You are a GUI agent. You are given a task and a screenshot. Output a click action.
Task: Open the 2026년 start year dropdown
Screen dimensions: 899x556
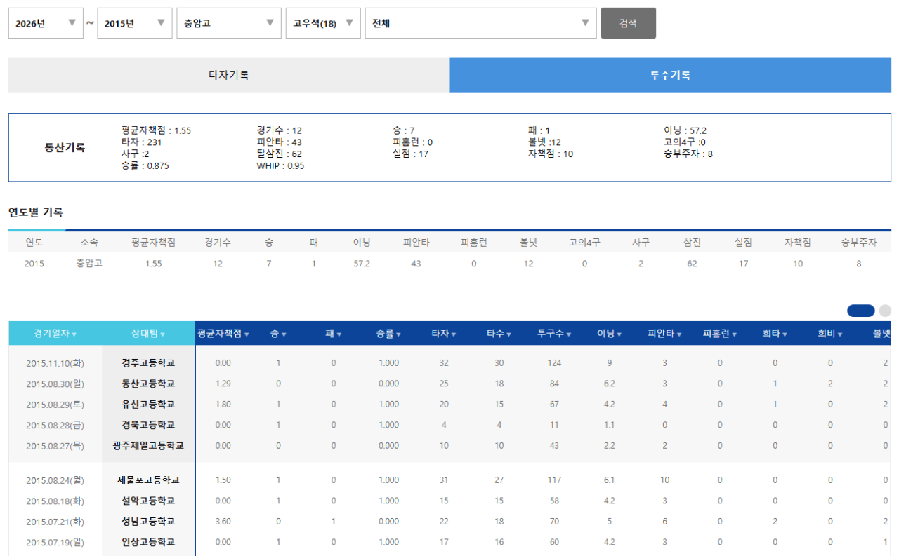point(46,23)
